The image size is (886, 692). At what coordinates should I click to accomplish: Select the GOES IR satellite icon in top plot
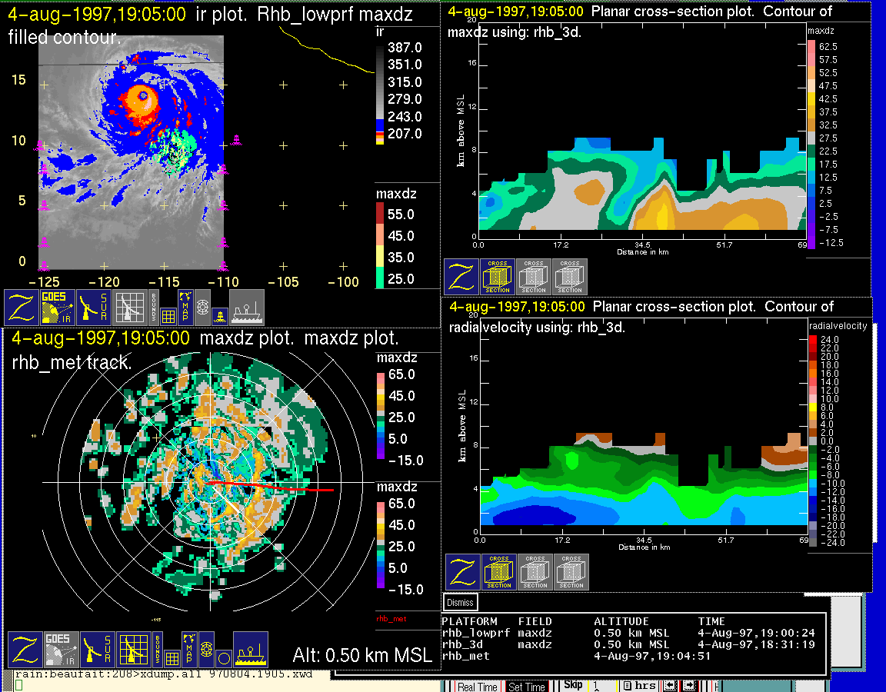coord(58,308)
